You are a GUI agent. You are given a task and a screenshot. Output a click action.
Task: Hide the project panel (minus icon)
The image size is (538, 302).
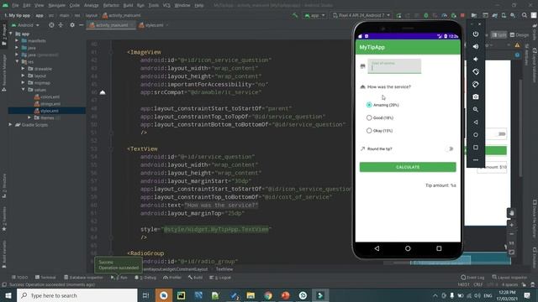coord(82,25)
